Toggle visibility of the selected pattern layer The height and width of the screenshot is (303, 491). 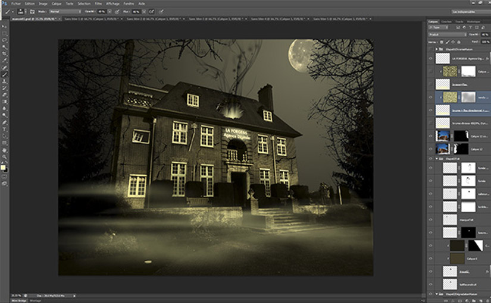click(430, 97)
